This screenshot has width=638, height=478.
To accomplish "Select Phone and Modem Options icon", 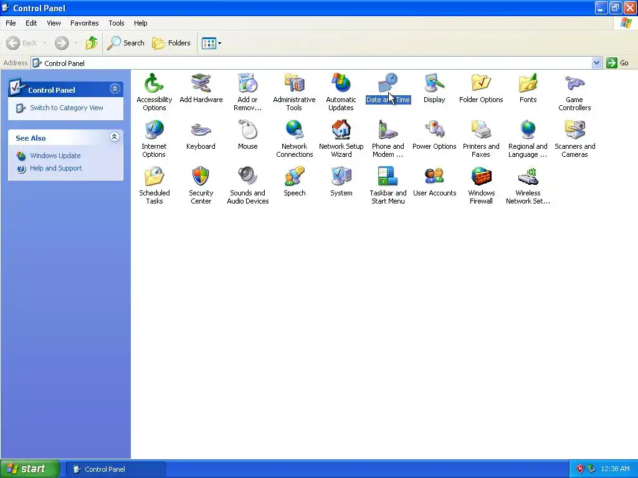I will click(x=388, y=130).
